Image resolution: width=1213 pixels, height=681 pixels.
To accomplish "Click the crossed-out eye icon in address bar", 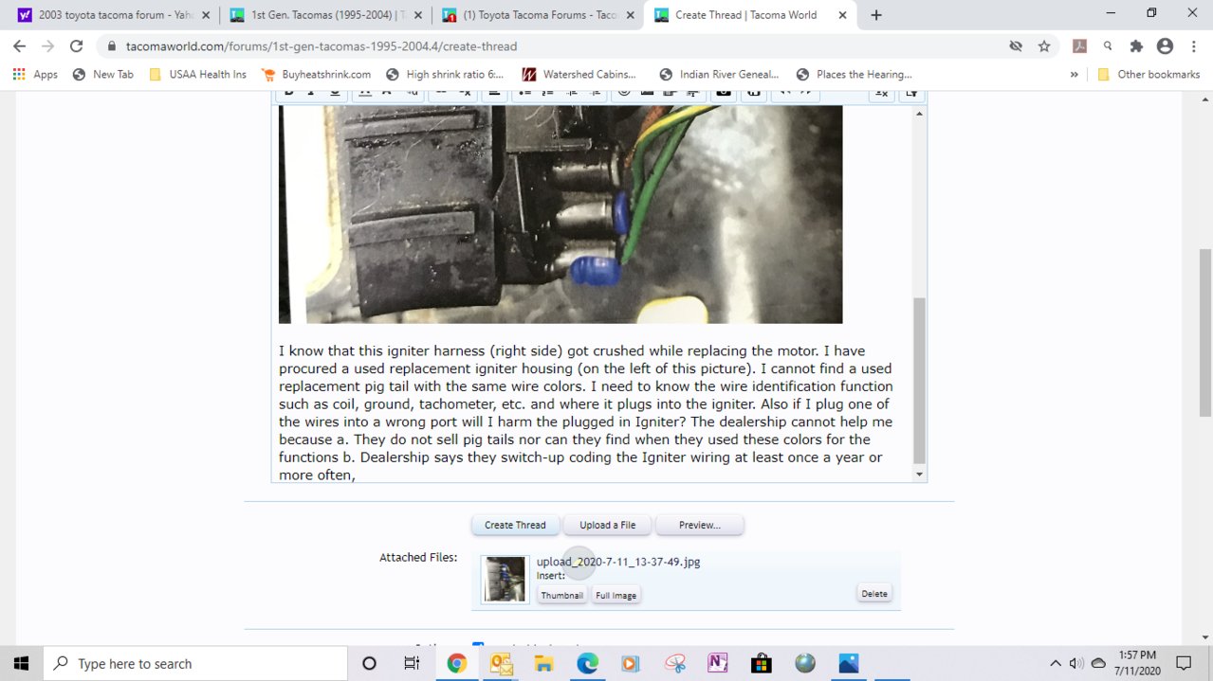I will 1016,45.
